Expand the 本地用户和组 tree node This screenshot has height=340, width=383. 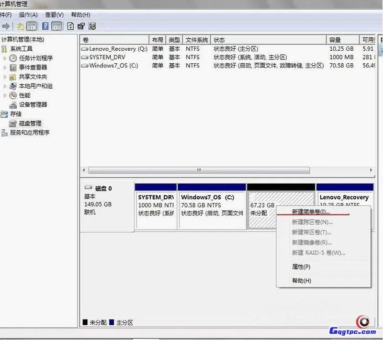point(5,86)
